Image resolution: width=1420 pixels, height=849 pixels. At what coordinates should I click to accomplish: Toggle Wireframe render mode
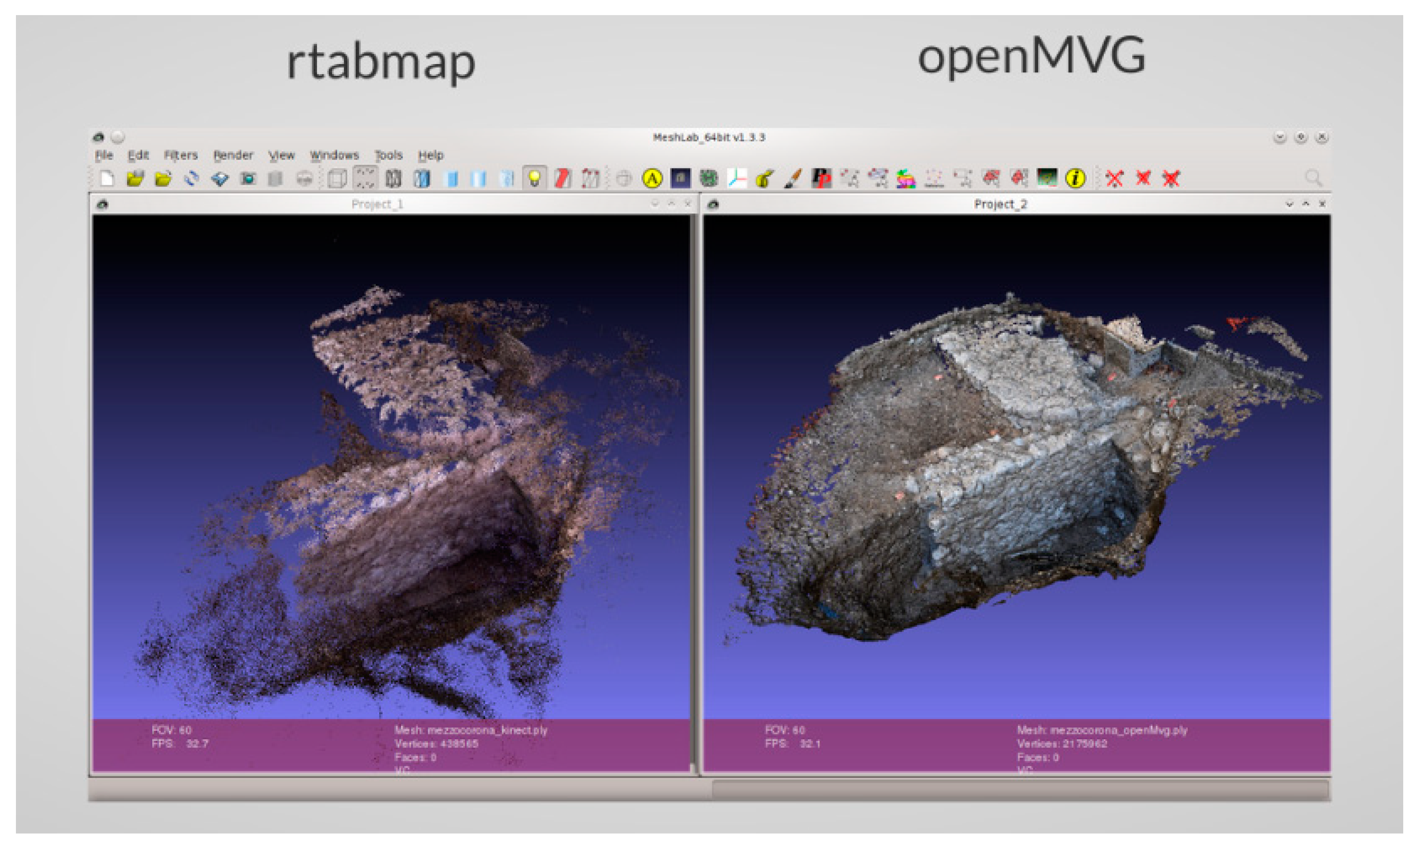point(393,179)
